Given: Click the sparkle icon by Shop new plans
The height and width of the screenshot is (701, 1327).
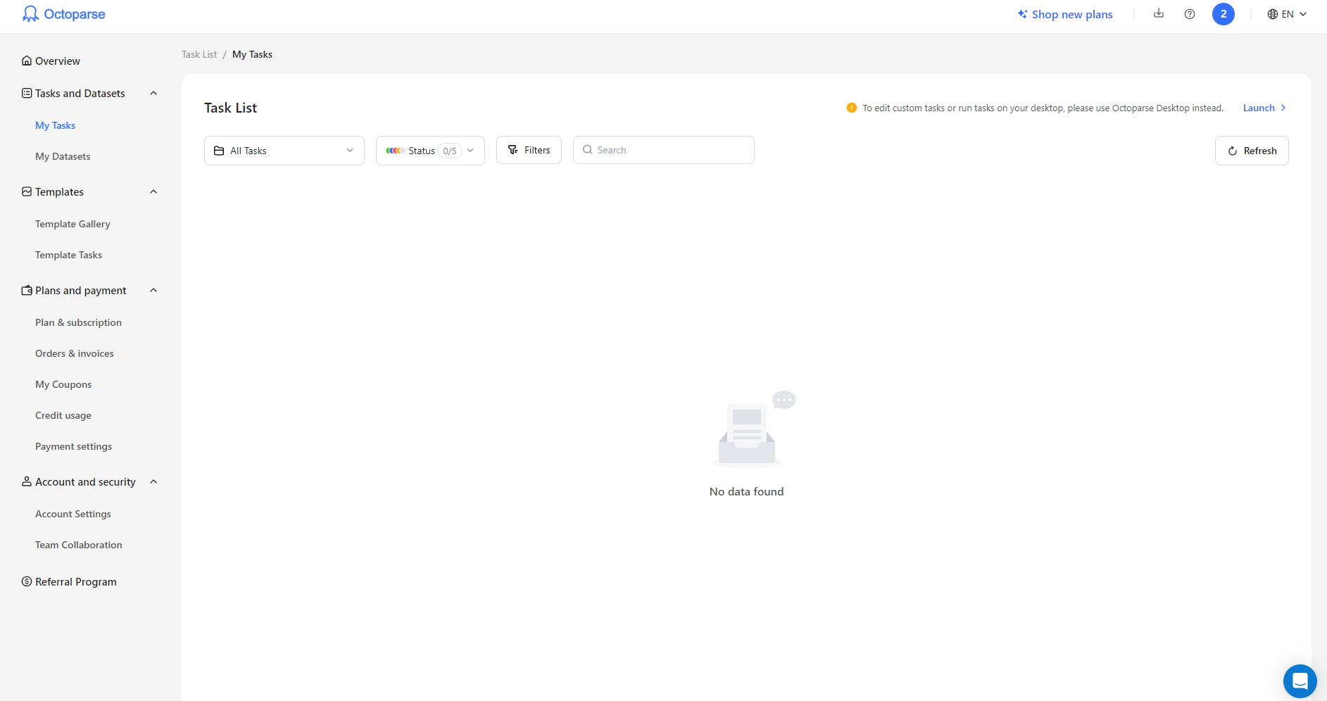Looking at the screenshot, I should pyautogui.click(x=1023, y=14).
